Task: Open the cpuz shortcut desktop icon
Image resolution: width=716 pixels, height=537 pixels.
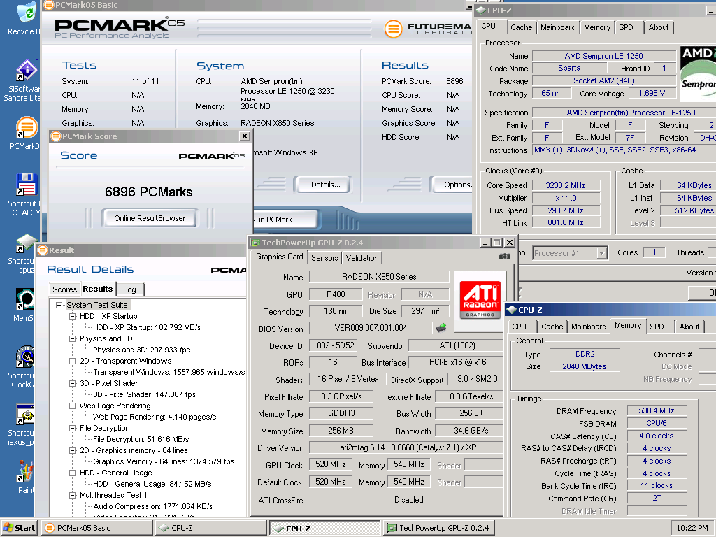Action: pyautogui.click(x=27, y=243)
